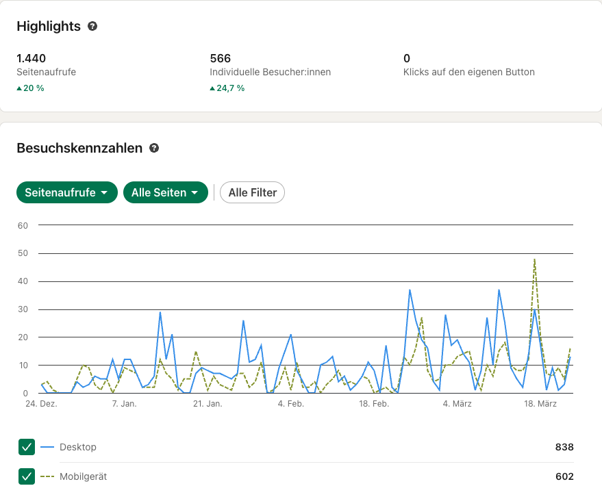Select the 1.440 Seitenaufrufe value

click(x=31, y=58)
